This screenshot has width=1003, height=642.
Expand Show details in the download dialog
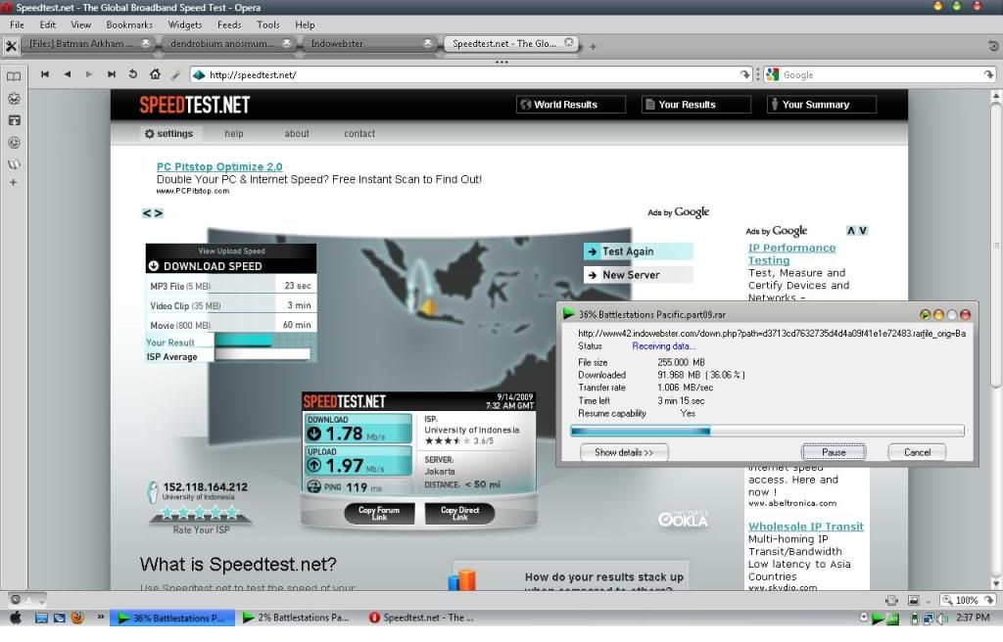coord(624,452)
